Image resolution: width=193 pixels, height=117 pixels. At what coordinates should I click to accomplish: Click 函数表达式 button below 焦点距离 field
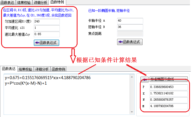[x=130, y=42]
